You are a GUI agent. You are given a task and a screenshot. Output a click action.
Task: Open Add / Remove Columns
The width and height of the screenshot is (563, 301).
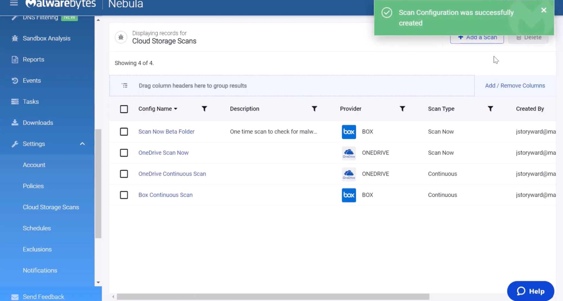pos(515,86)
